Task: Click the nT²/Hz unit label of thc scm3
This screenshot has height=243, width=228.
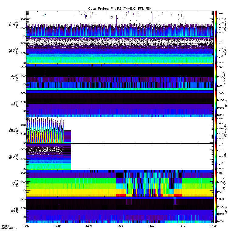Action: [x=225, y=157]
